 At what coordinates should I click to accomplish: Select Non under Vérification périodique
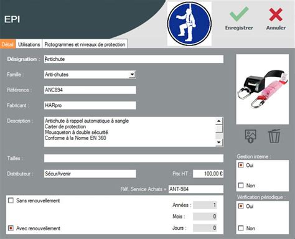coord(241,228)
